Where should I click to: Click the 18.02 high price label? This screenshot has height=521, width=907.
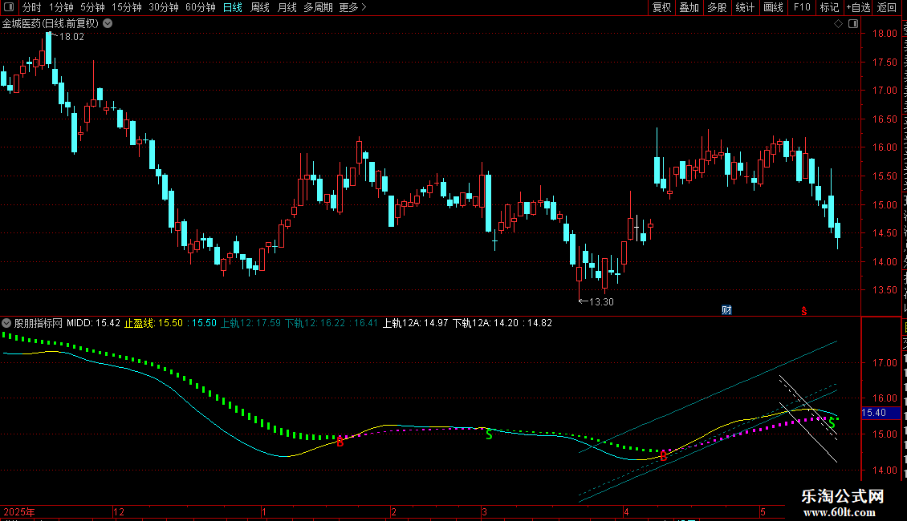(x=71, y=36)
